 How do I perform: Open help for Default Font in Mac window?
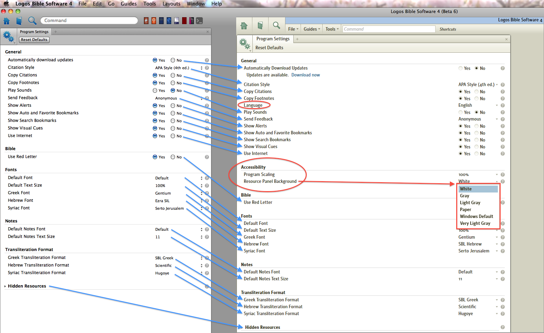coord(207,178)
